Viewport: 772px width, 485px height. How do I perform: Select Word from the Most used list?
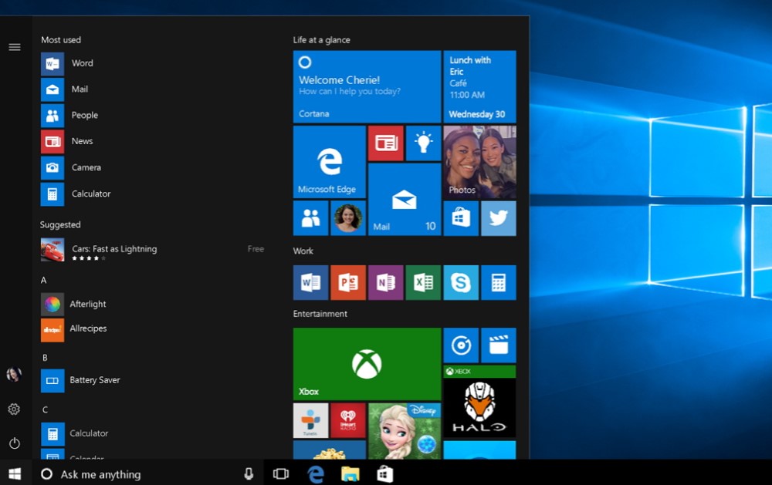click(82, 63)
